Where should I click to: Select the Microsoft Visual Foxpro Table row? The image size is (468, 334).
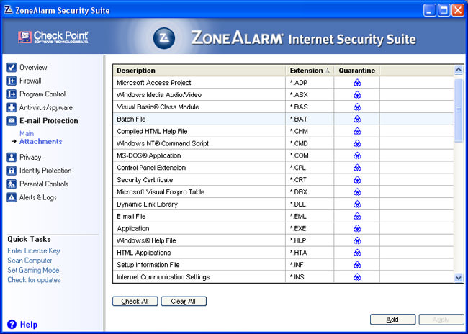click(283, 192)
